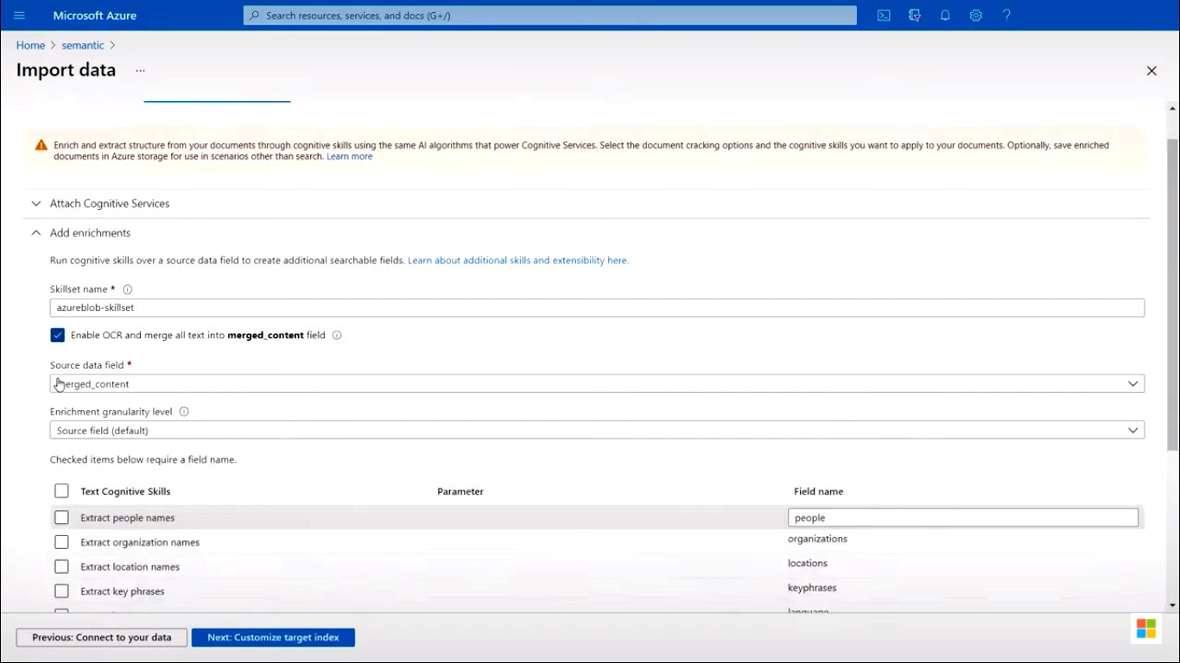Open Cloud Shell from the top bar

(884, 16)
